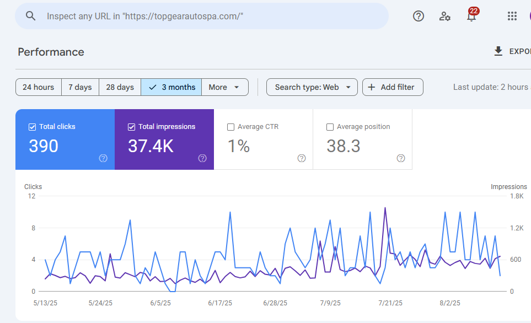The width and height of the screenshot is (531, 323).
Task: Uncheck the Total clicks checkbox
Action: [32, 127]
